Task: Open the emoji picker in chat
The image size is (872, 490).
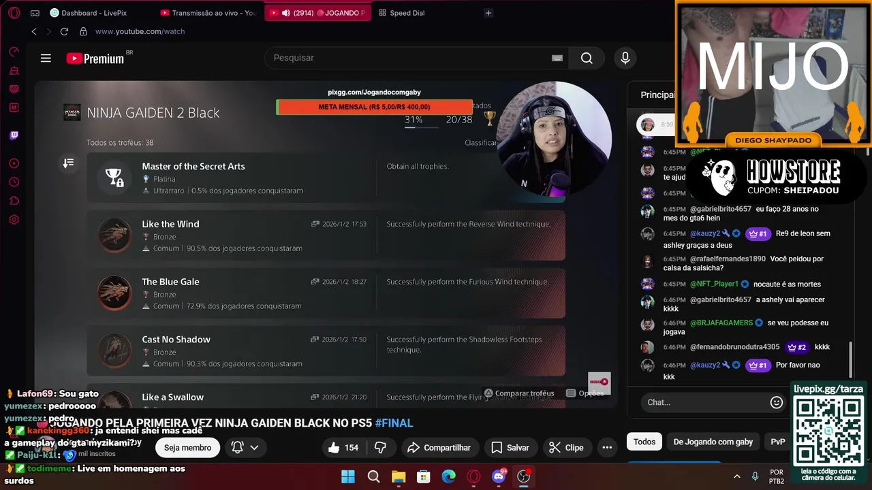Action: point(776,402)
